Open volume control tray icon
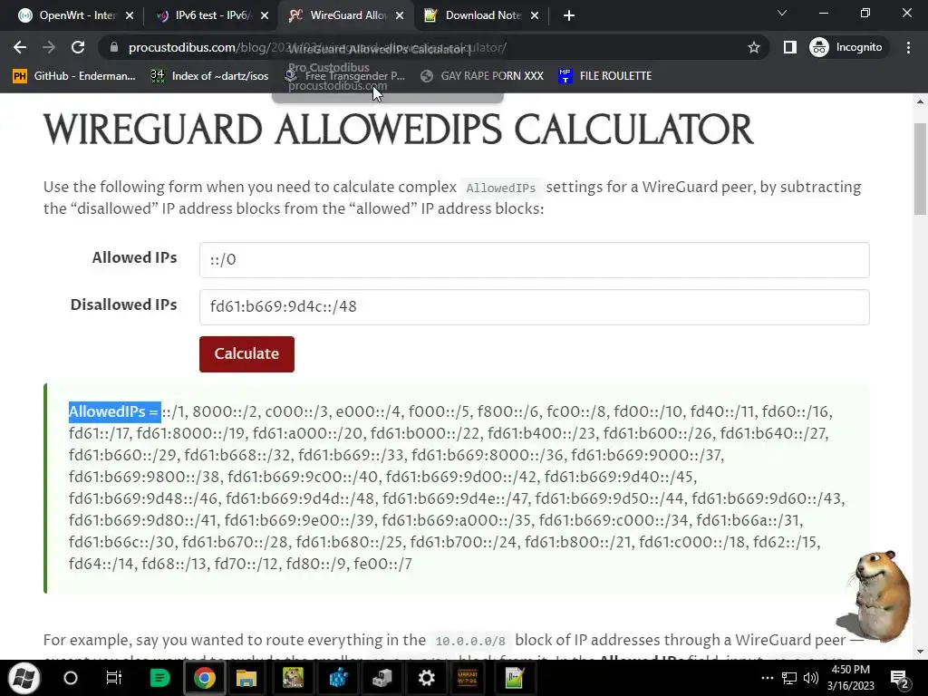Viewport: 928px width, 696px height. point(811,678)
